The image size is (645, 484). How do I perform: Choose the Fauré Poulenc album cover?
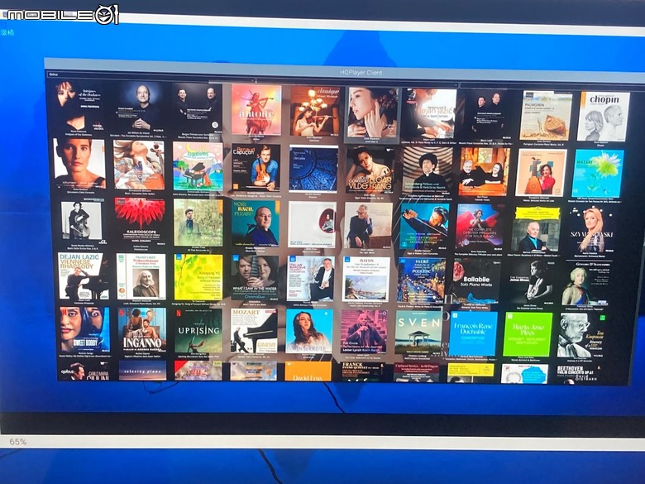pos(421,280)
